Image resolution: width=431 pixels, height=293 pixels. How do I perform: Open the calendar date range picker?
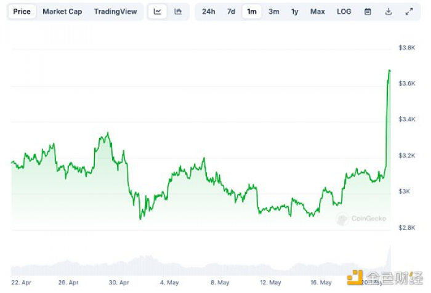(368, 12)
